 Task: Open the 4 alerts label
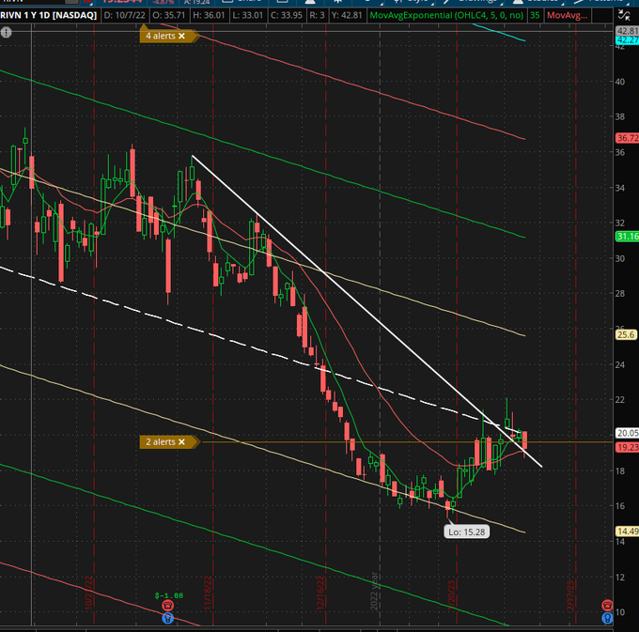[161, 36]
